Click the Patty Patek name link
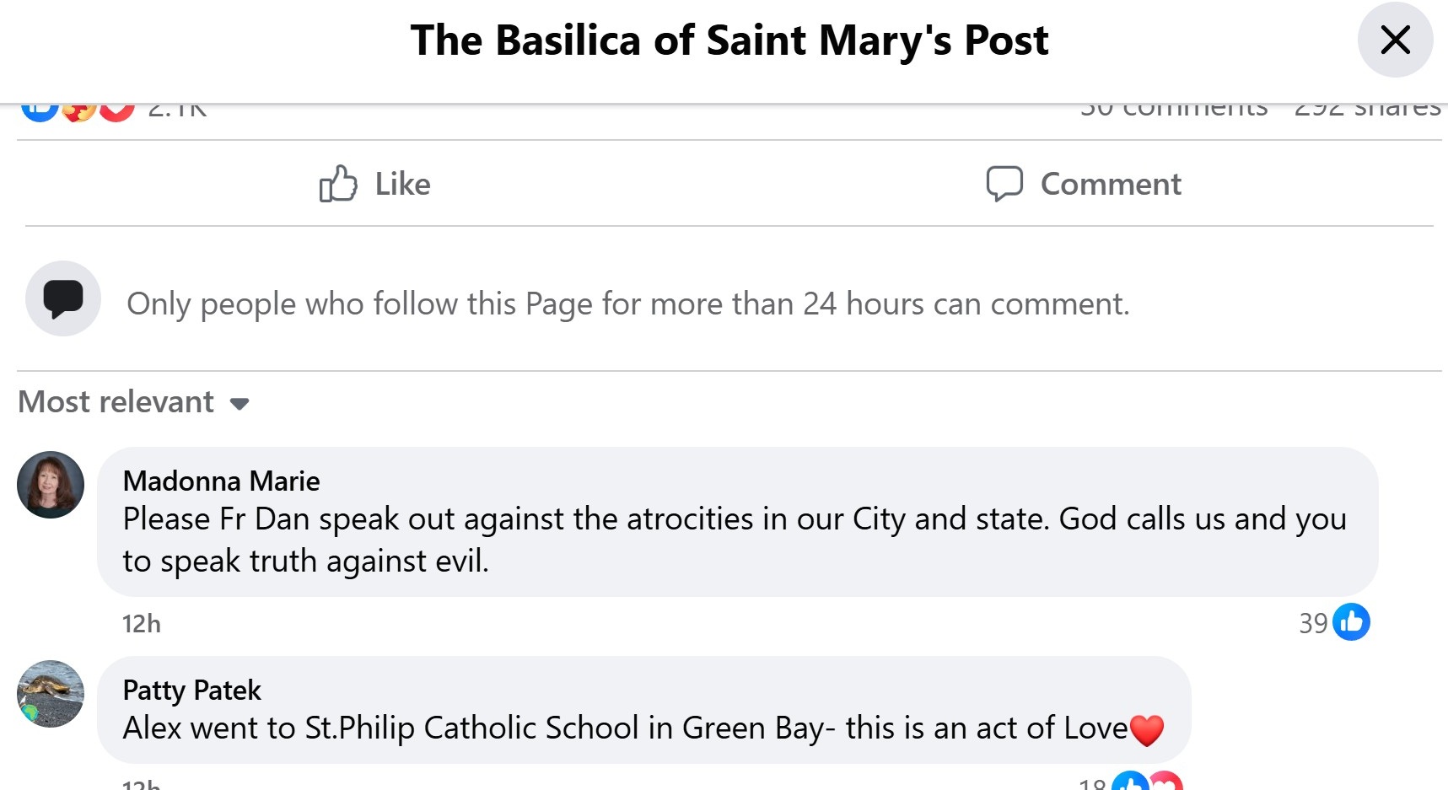 tap(192, 690)
